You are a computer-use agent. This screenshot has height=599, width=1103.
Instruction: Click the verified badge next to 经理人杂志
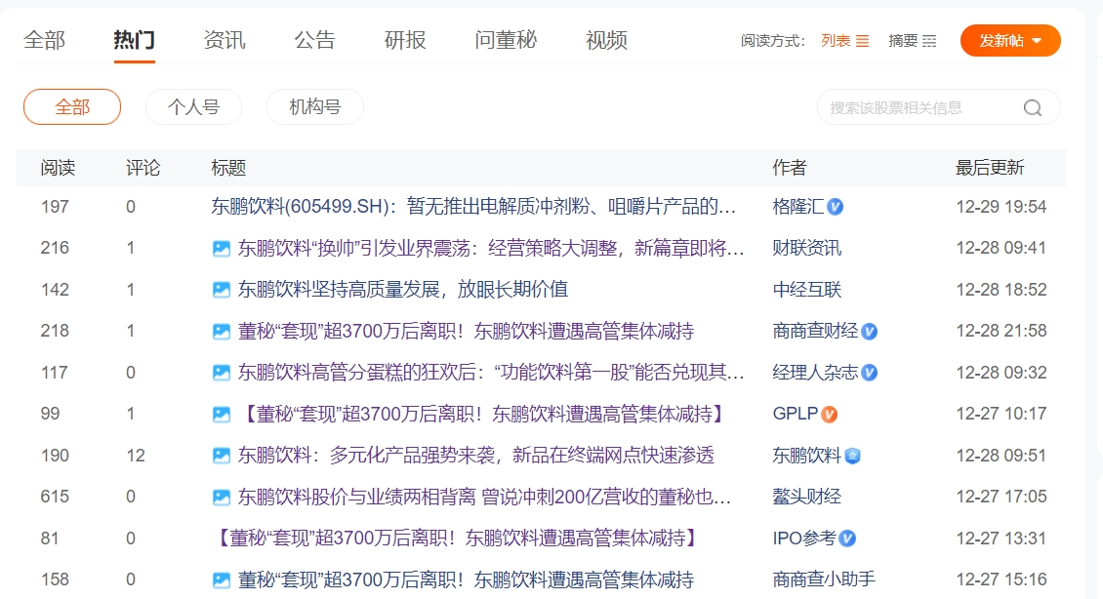870,373
